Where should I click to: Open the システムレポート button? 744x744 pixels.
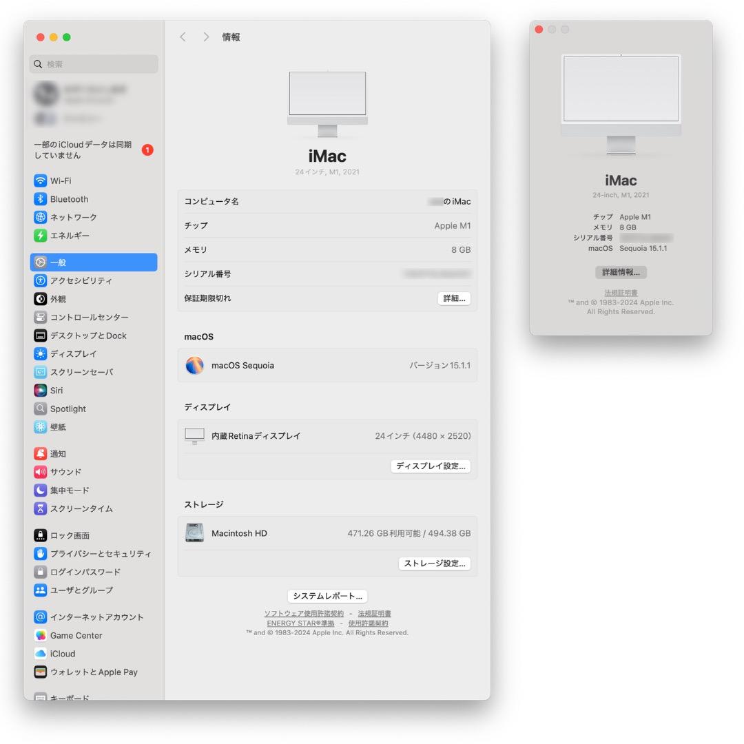pos(327,596)
